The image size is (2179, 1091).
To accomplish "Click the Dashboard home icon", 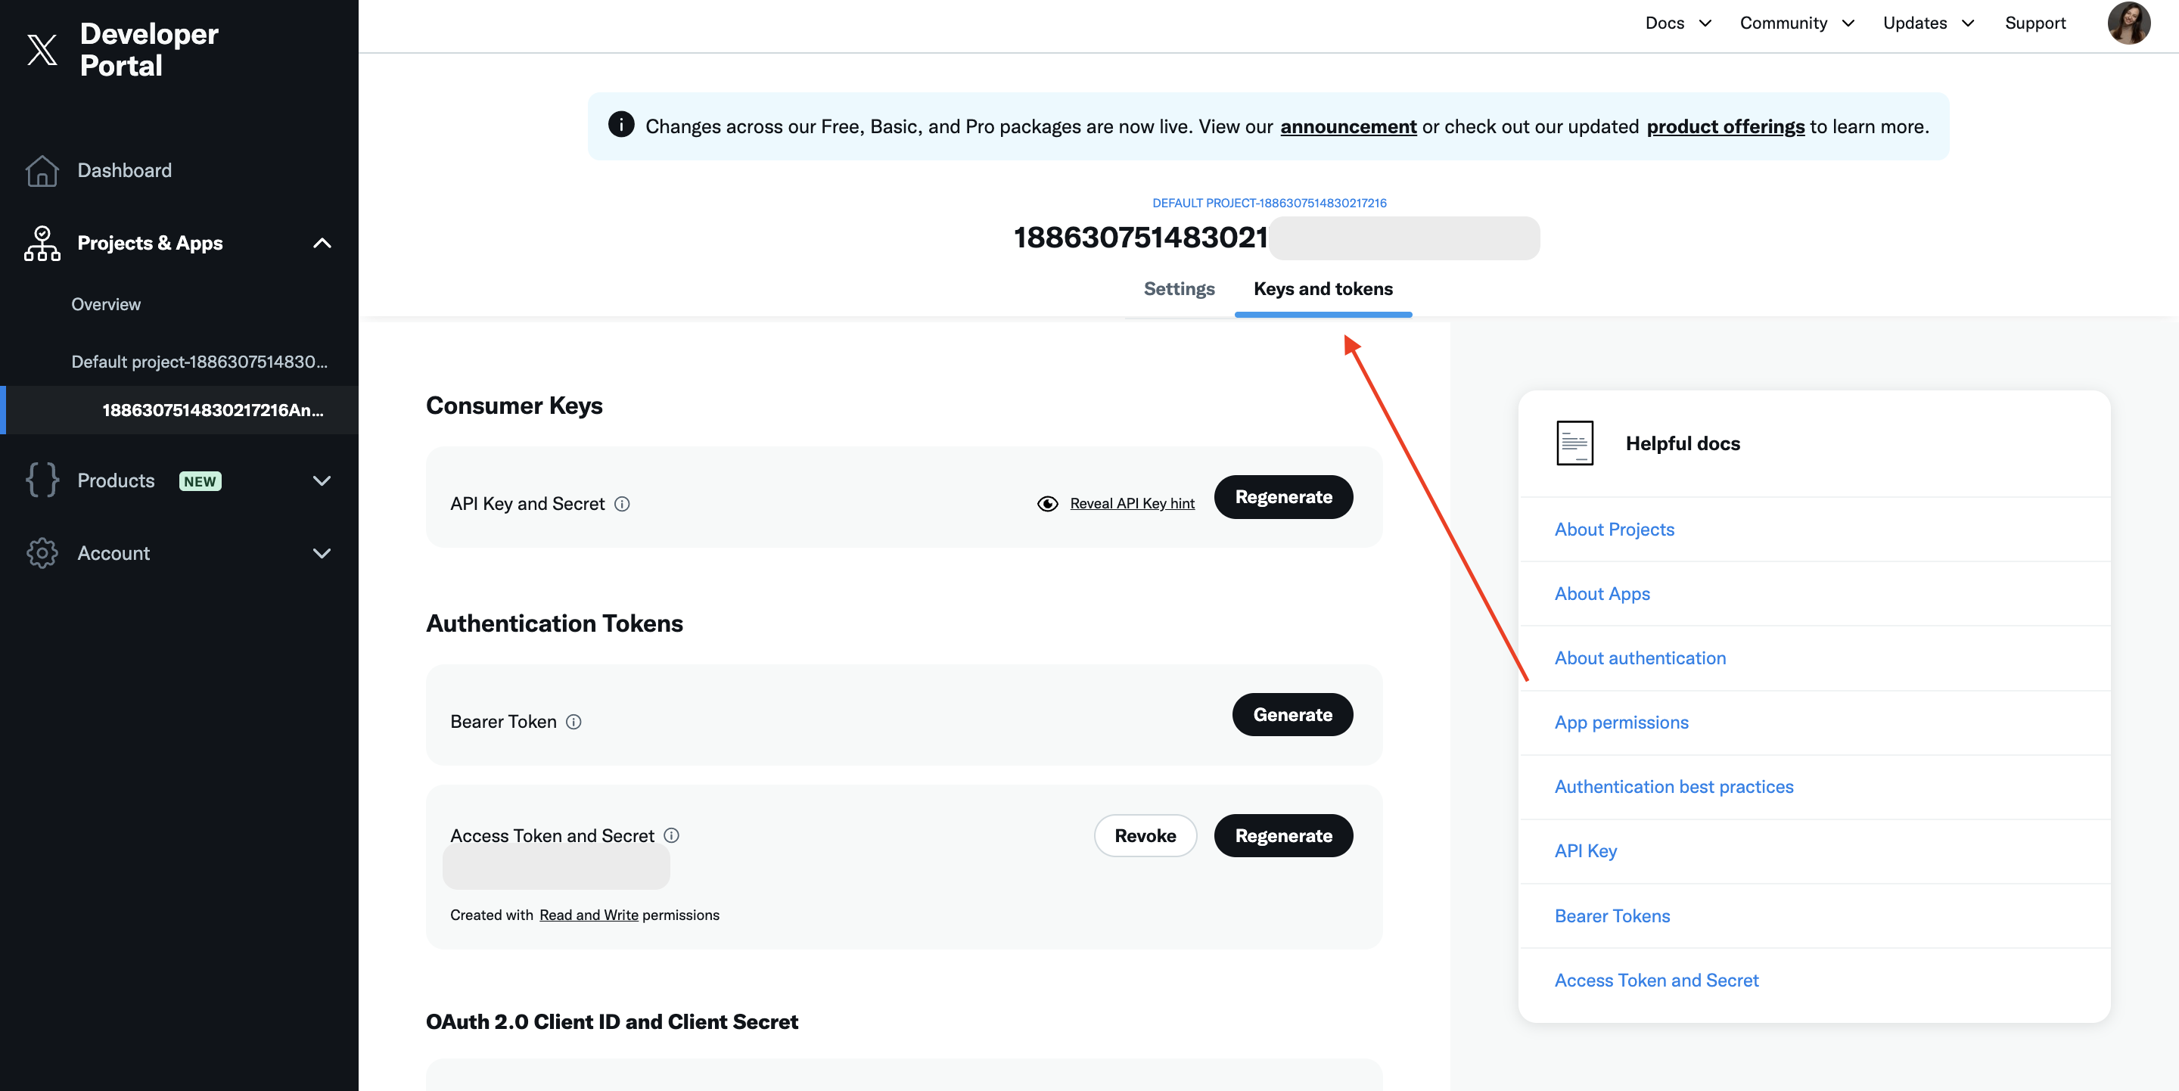I will [x=42, y=171].
